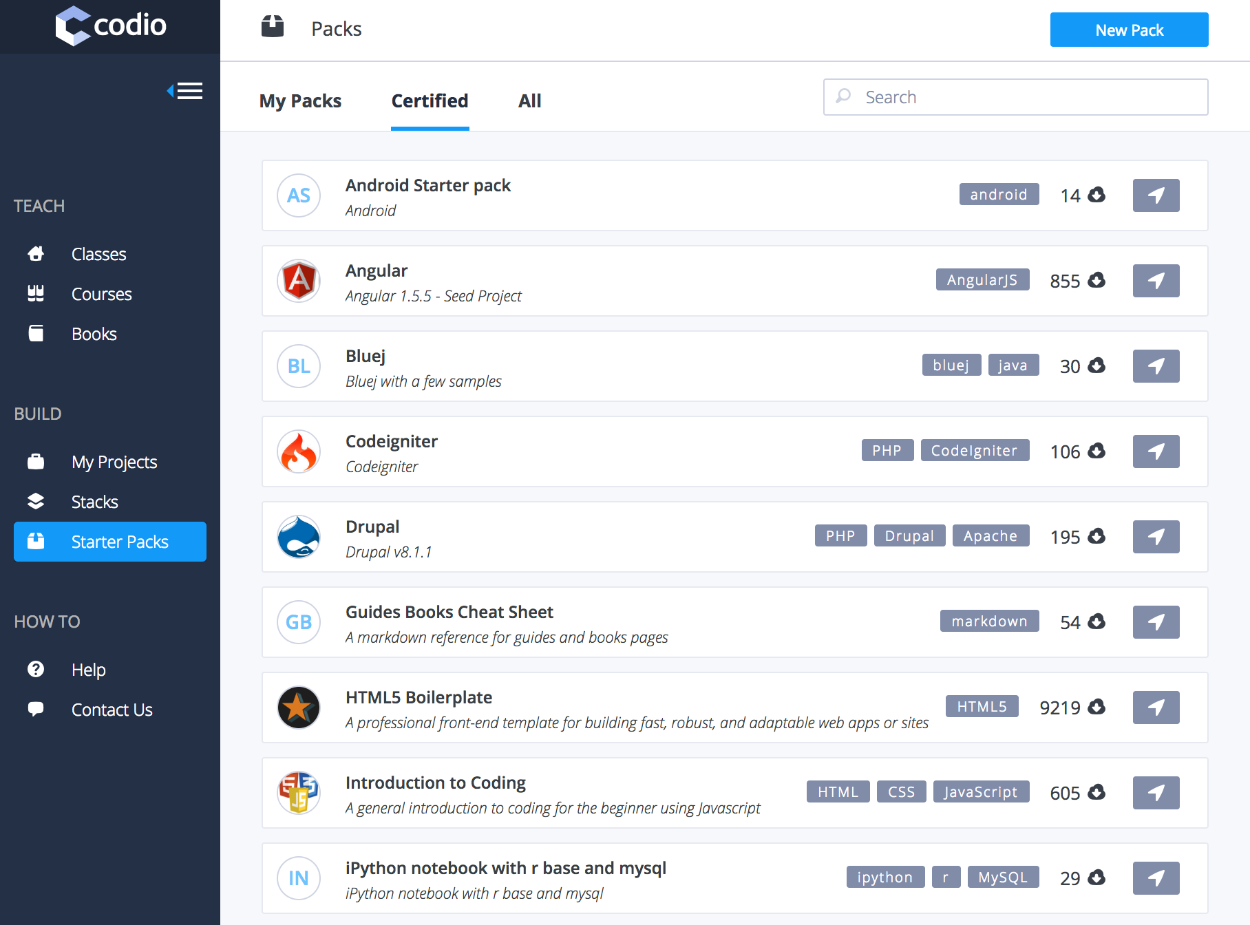Open Contact Us in the sidebar
The height and width of the screenshot is (925, 1250).
point(112,710)
